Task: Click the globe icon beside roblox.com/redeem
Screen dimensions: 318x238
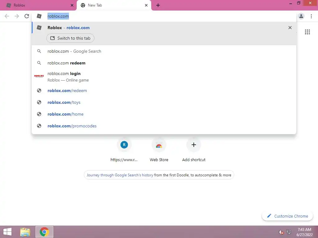Action: pyautogui.click(x=39, y=91)
